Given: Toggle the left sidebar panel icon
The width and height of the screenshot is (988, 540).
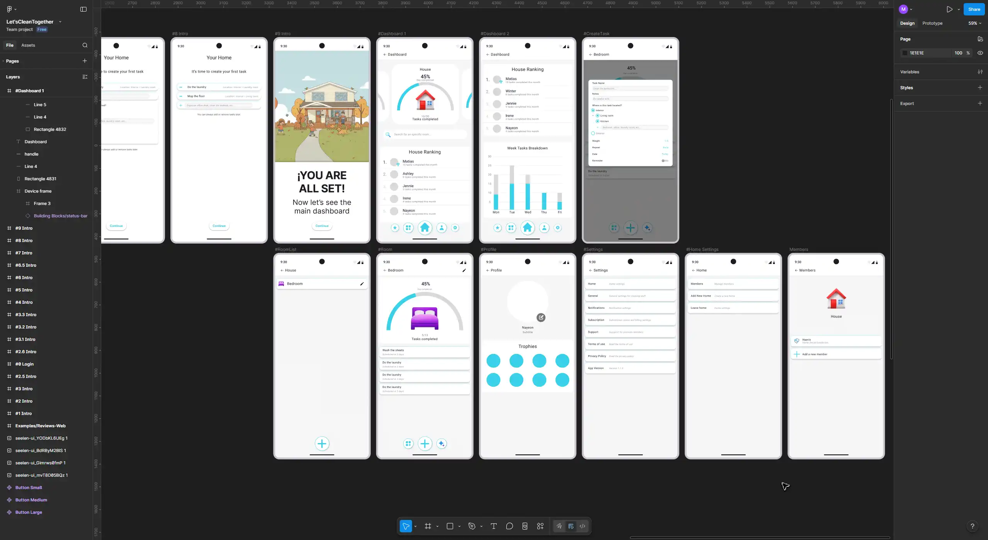Looking at the screenshot, I should 83,9.
